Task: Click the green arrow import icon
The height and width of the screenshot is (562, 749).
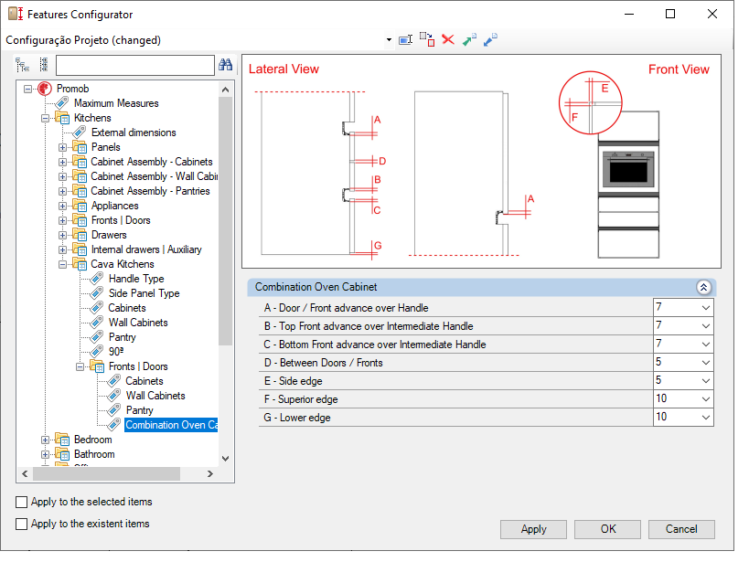Action: click(x=469, y=39)
